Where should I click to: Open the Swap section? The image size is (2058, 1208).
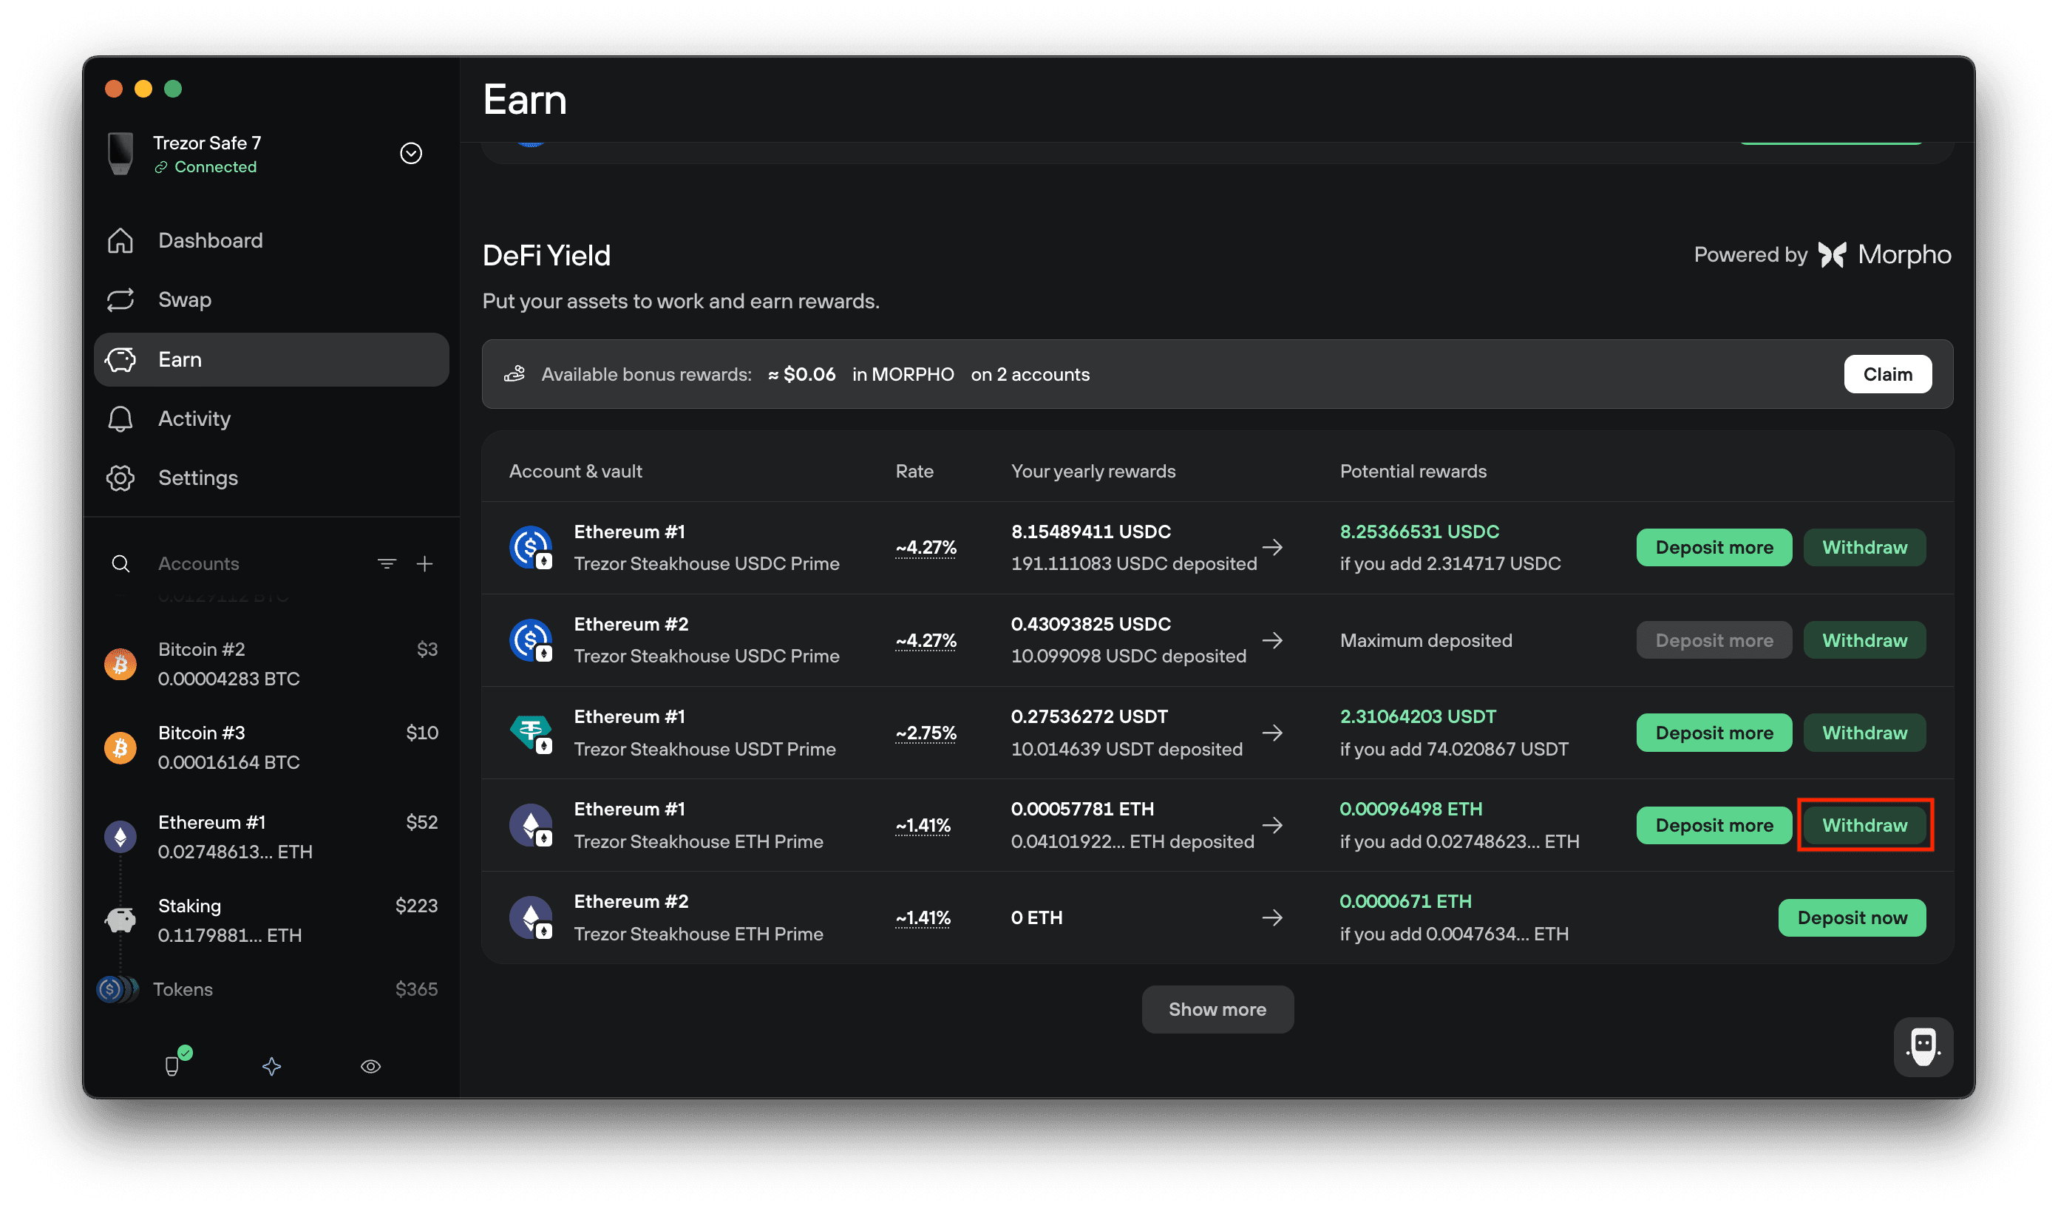271,299
